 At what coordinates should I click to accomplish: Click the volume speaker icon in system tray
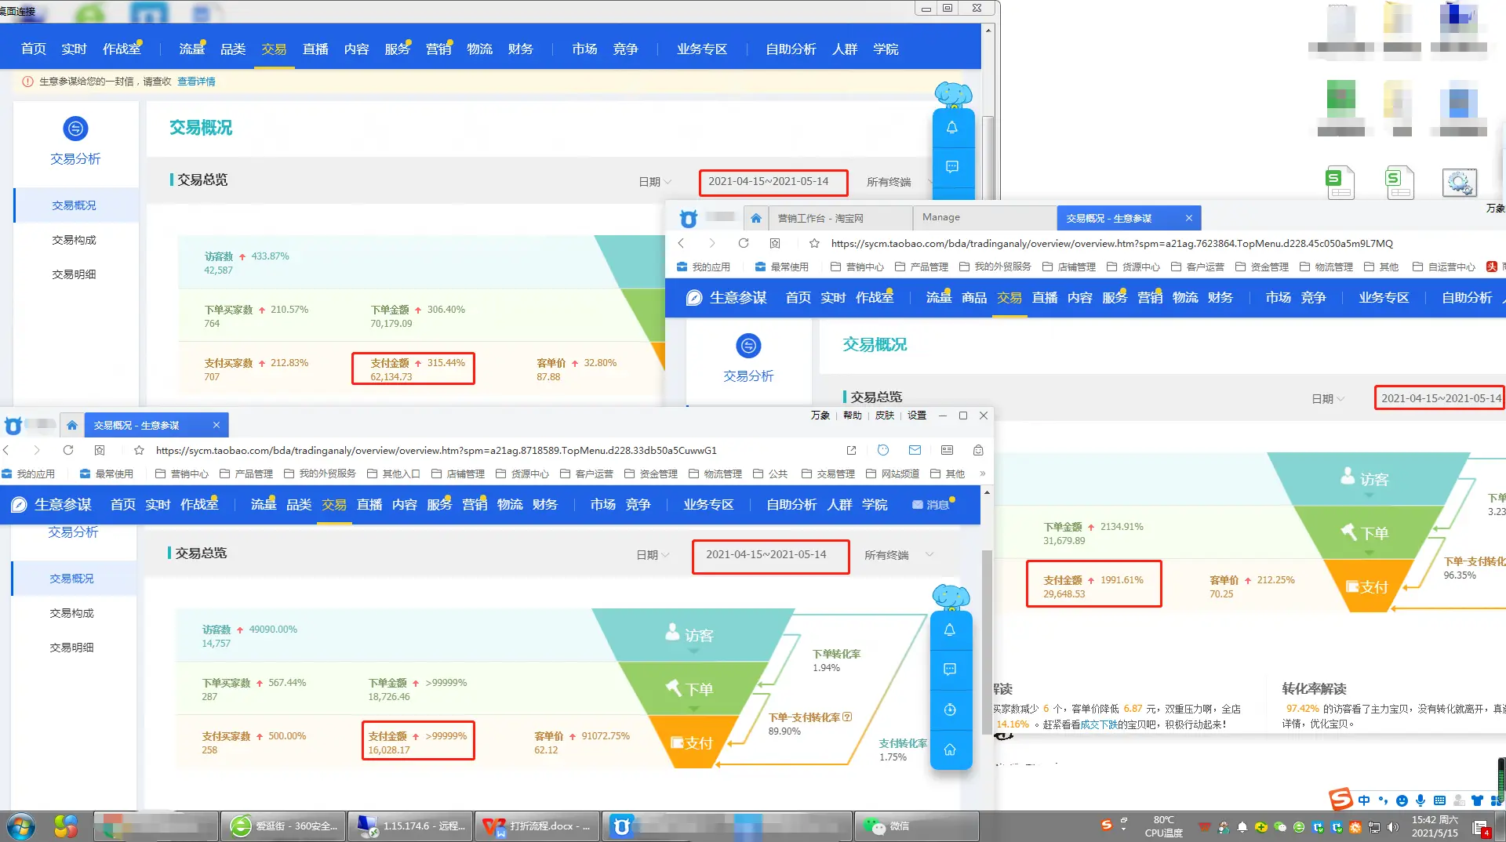[x=1392, y=827]
